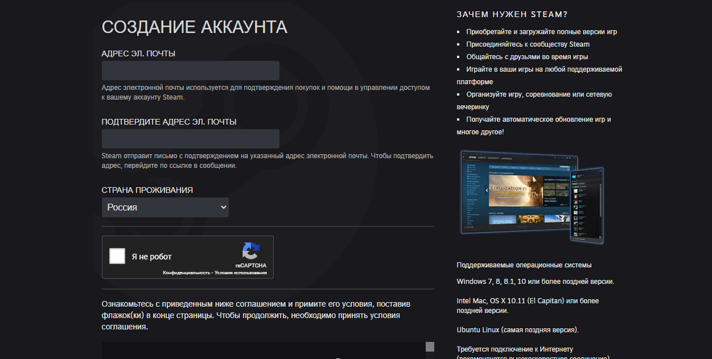Viewport: 712px width, 359px height.
Task: Check the "Я не робот" reCAPTCHA checkbox
Action: [x=117, y=257]
